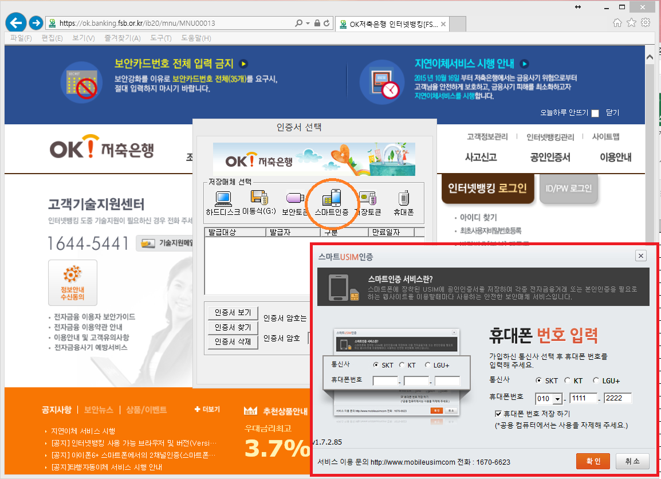The height and width of the screenshot is (479, 661).
Task: Open Internet Explorer settings gear icon
Action: coord(646,23)
